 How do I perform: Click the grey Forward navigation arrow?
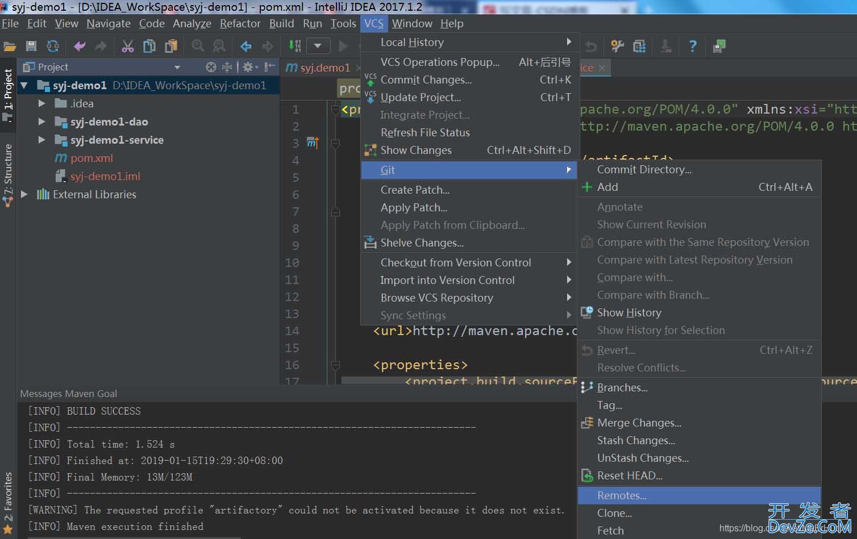coord(267,47)
